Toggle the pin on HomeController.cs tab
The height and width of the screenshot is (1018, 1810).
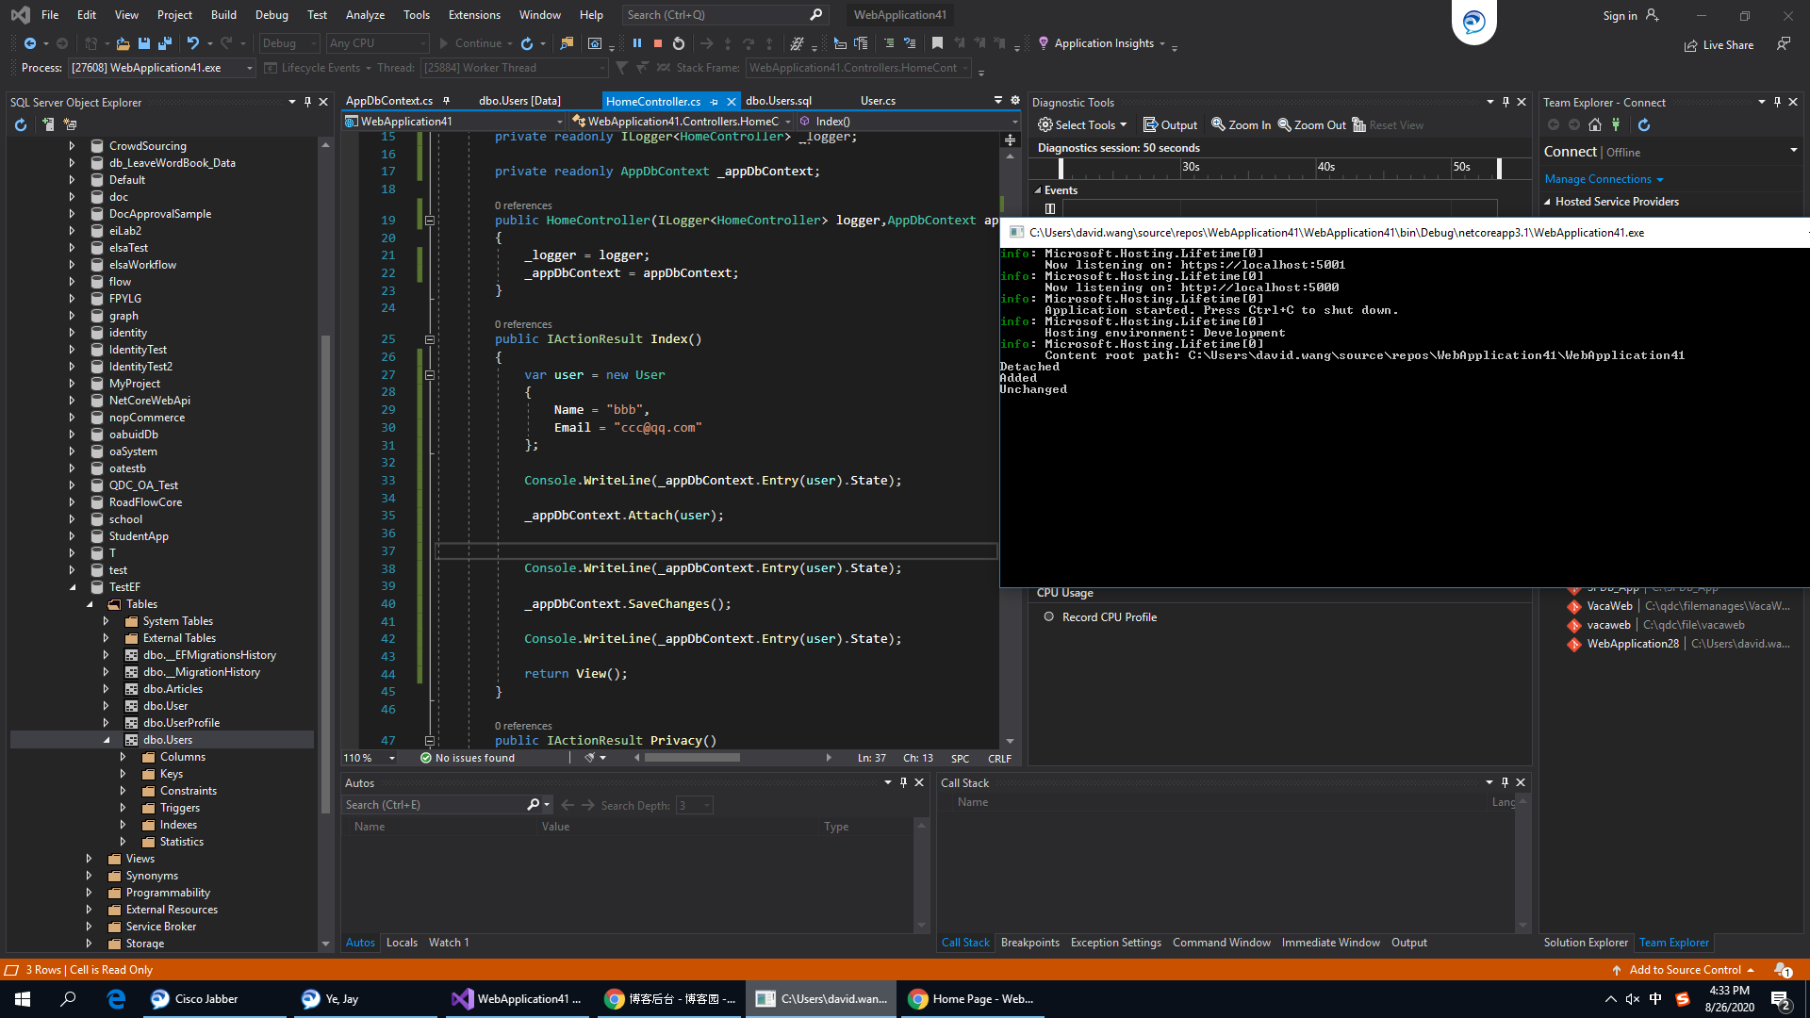[714, 101]
